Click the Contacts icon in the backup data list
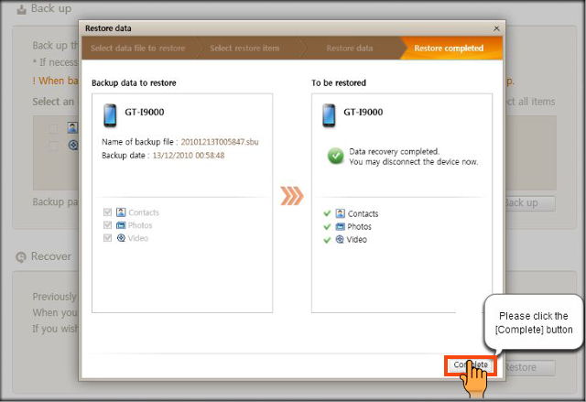The image size is (586, 402). tap(121, 212)
